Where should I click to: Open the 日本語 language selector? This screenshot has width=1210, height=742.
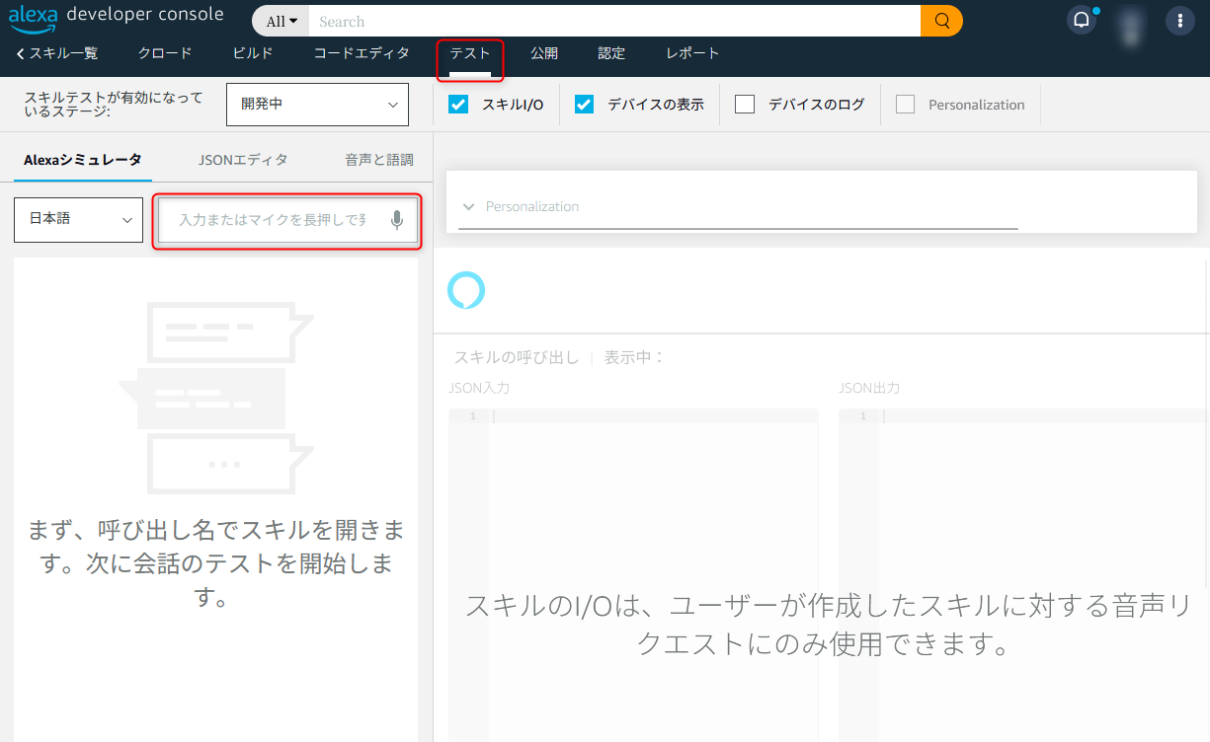(x=78, y=219)
